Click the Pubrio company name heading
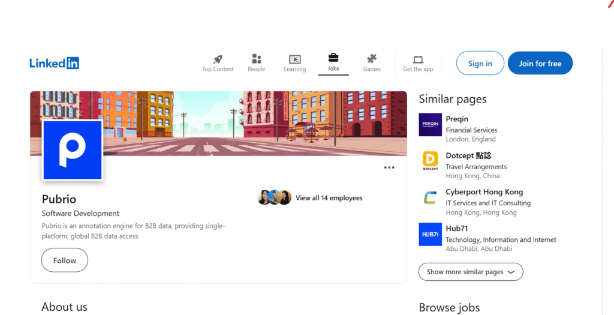Screen dimensions: 614x315 pos(59,199)
